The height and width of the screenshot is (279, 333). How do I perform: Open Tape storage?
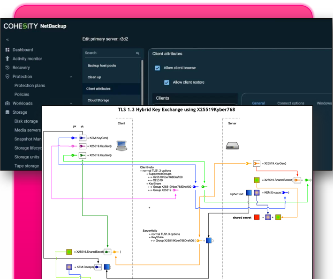(x=27, y=166)
